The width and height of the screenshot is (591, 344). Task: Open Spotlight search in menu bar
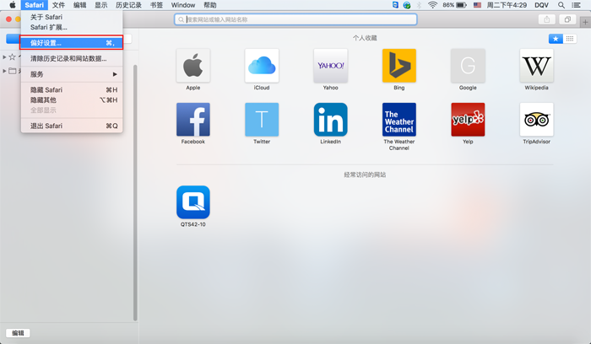[x=561, y=5]
